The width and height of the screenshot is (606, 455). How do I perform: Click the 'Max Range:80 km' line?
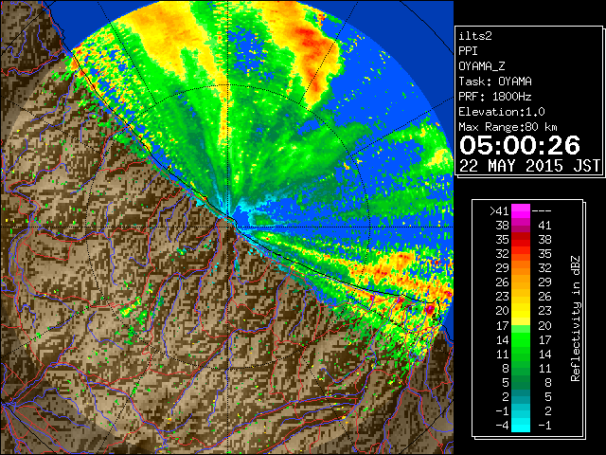pyautogui.click(x=508, y=127)
